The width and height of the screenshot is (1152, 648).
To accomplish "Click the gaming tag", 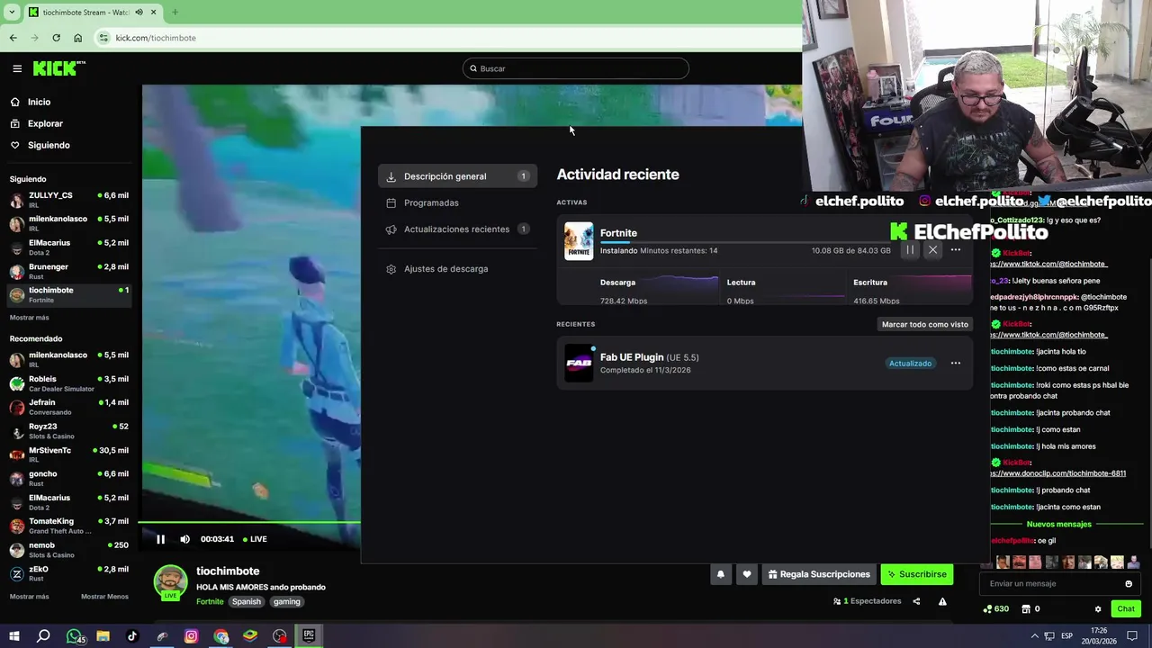I will pyautogui.click(x=287, y=601).
